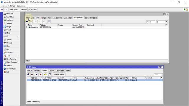
Task: Open Quick Set in sidebar
Action: pos(10,14)
